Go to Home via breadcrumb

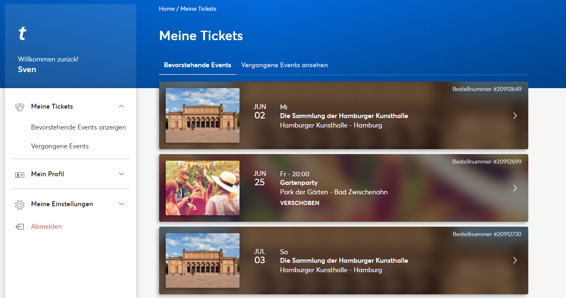[x=167, y=9]
